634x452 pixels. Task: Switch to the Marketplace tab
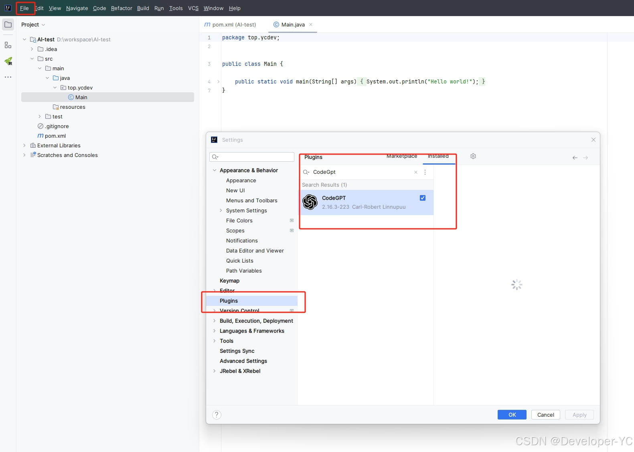click(x=401, y=156)
